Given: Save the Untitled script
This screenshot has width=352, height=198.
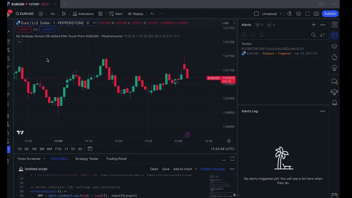Looking at the screenshot, I should tap(166, 169).
